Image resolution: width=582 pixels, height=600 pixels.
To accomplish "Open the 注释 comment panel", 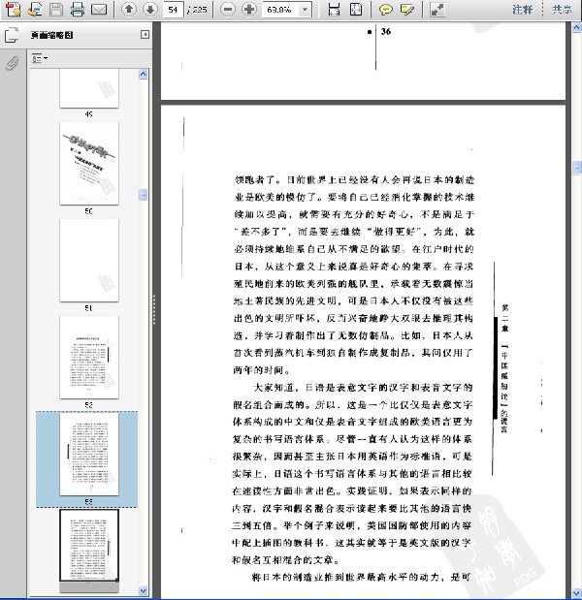I will click(x=523, y=9).
